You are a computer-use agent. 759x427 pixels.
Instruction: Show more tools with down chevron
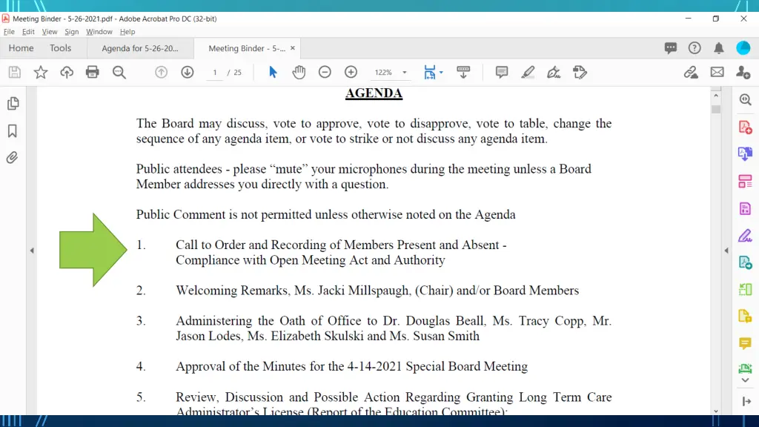746,380
